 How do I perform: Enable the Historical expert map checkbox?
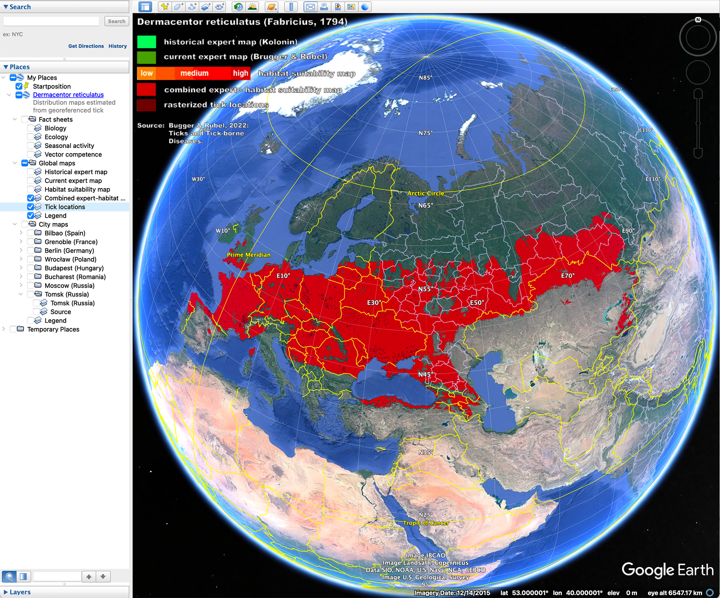[x=31, y=172]
